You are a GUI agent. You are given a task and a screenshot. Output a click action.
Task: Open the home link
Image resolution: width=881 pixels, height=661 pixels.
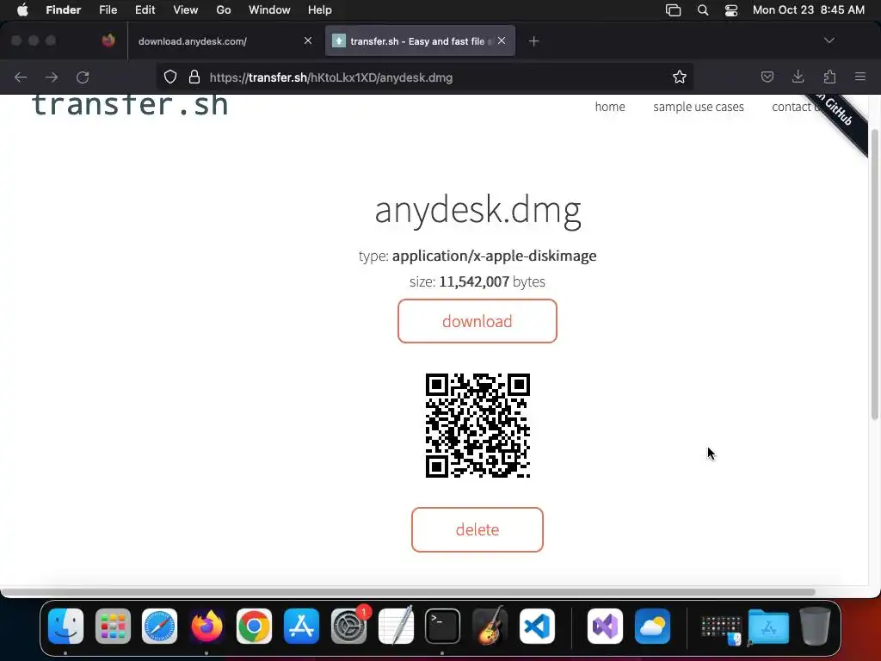[x=610, y=107]
